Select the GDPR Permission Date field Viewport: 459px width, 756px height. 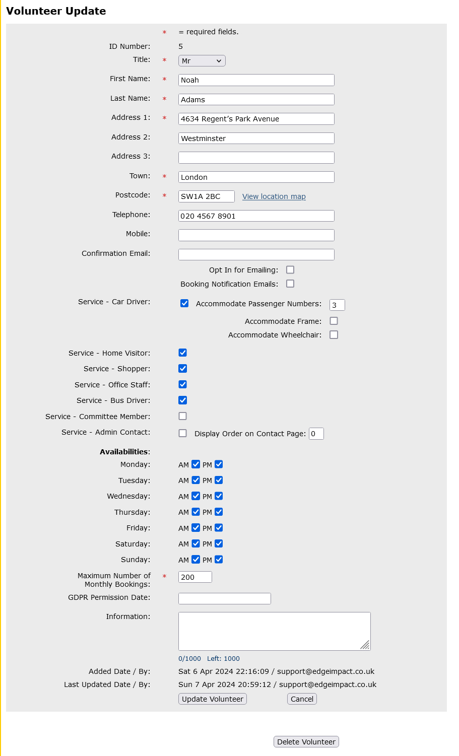(224, 598)
